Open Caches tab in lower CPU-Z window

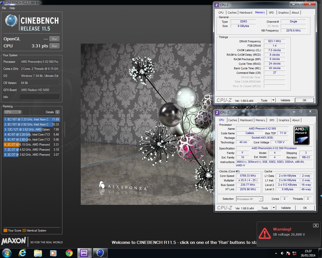[232, 120]
